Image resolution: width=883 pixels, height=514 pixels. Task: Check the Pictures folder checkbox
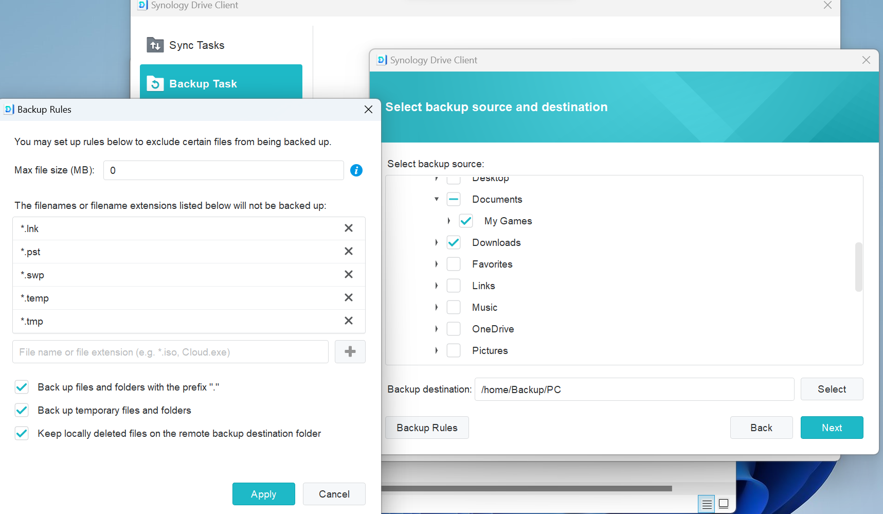[454, 350]
